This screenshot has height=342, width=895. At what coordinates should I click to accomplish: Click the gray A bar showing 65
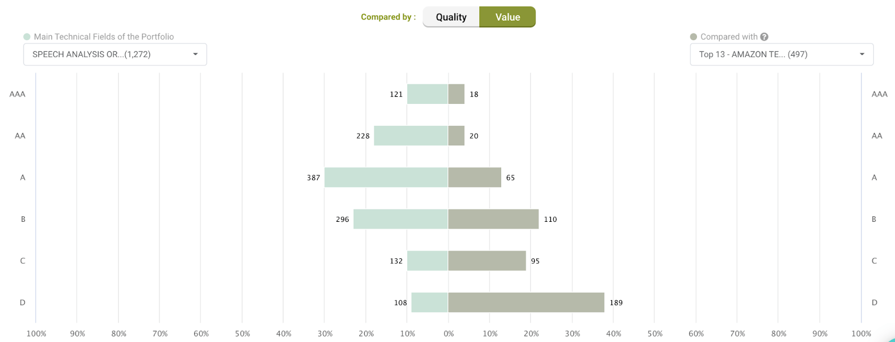pyautogui.click(x=474, y=177)
